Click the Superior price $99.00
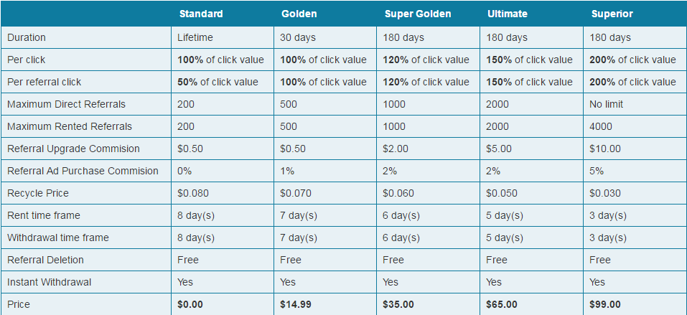This screenshot has width=687, height=315. [x=604, y=304]
